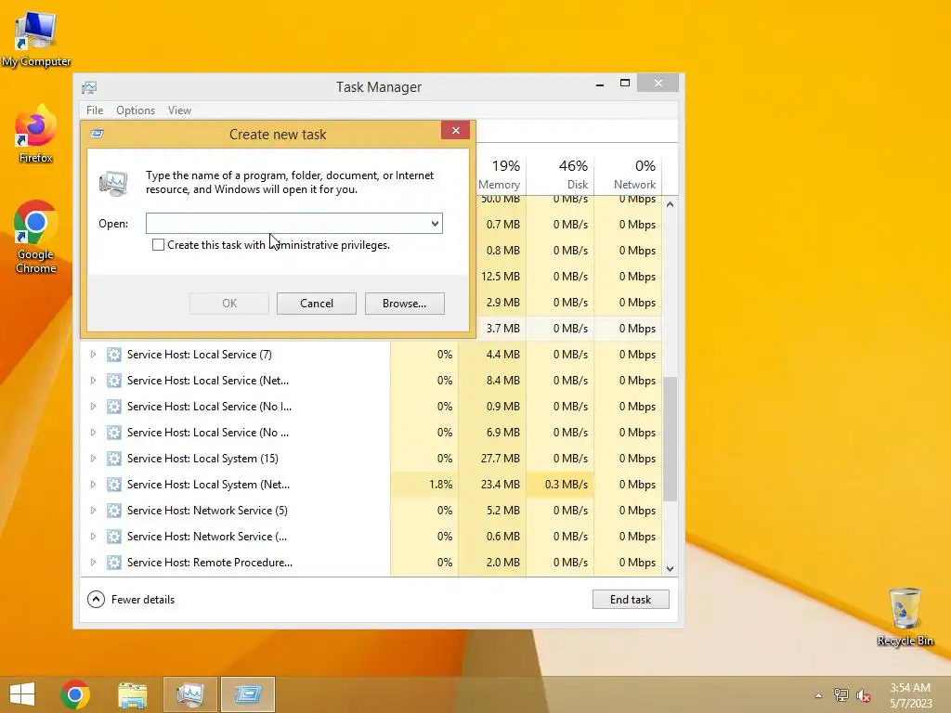951x713 pixels.
Task: Expand Service Host: Local Service (Net... row
Action: [93, 381]
